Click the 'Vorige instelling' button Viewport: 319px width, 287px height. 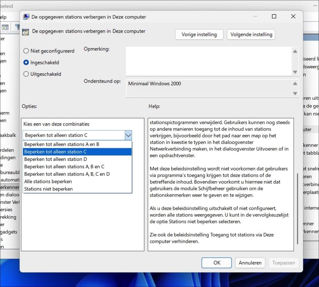pos(199,34)
